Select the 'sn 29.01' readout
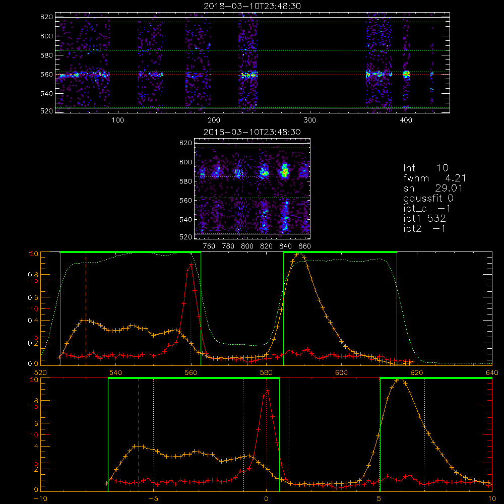 click(x=433, y=188)
